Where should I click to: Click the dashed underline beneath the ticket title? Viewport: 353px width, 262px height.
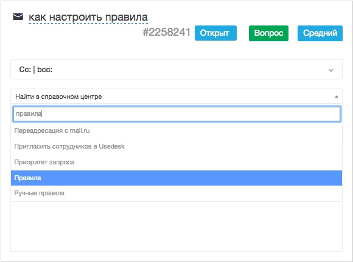(88, 23)
